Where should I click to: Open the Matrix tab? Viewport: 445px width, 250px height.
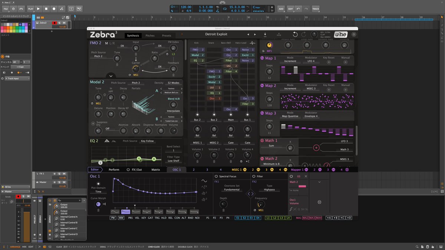(x=156, y=170)
